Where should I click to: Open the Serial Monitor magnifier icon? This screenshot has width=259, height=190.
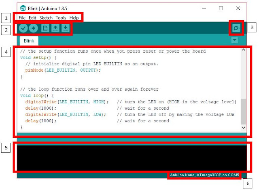click(x=236, y=28)
